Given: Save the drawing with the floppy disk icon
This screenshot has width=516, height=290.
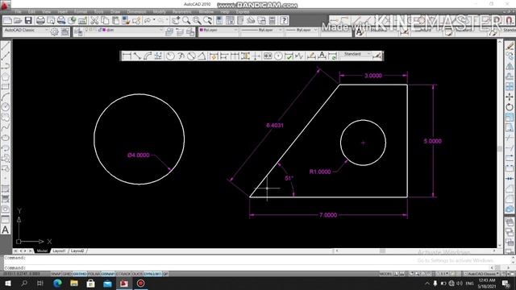Looking at the screenshot, I should (x=28, y=20).
